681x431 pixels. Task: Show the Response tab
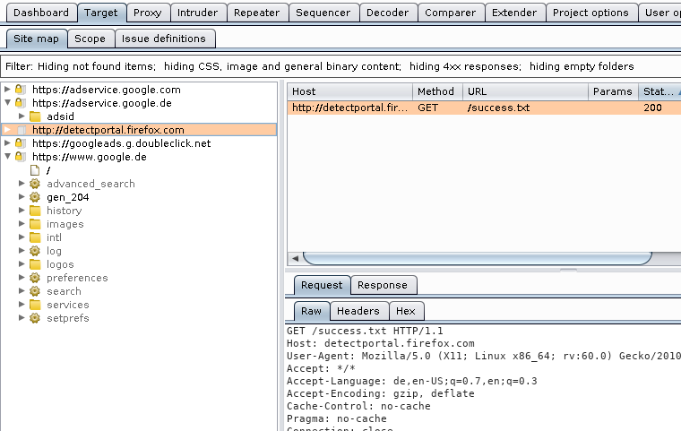[x=383, y=285]
